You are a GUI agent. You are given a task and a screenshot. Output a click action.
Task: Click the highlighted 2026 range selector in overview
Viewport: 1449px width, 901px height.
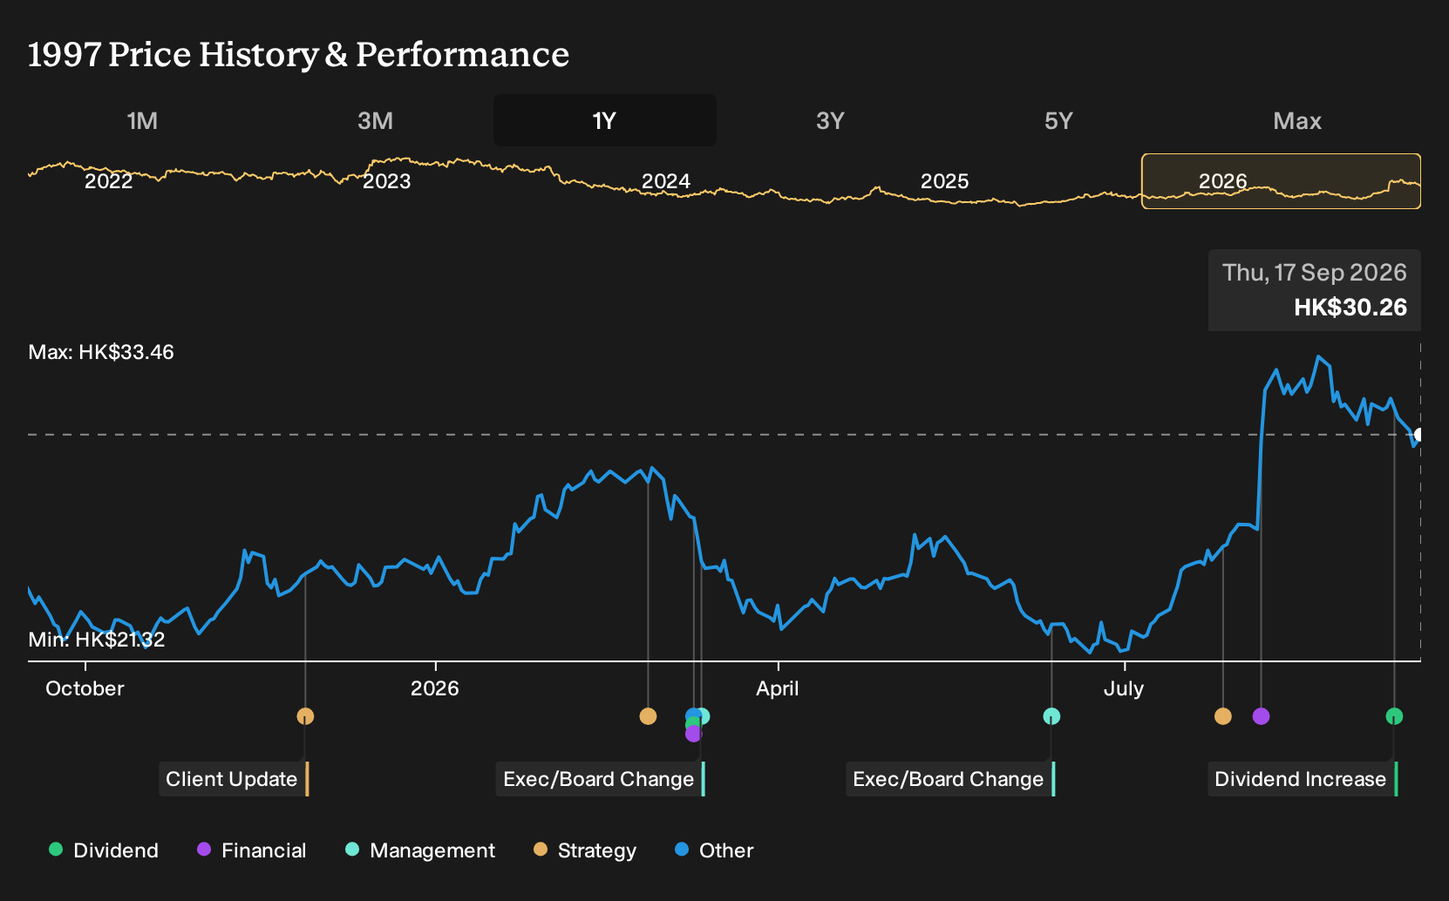tap(1281, 181)
